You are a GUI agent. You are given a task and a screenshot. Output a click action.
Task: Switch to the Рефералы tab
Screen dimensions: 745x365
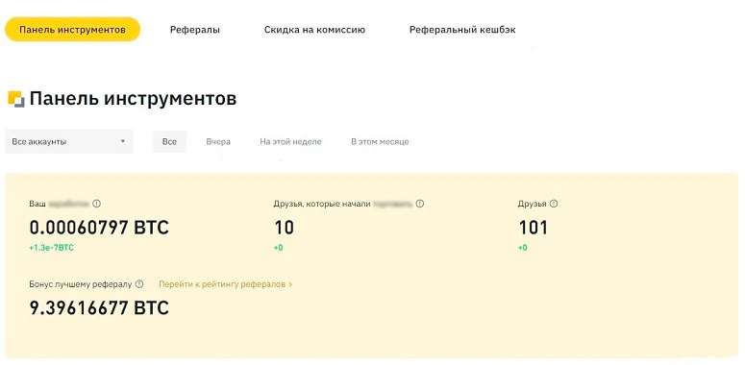(195, 30)
